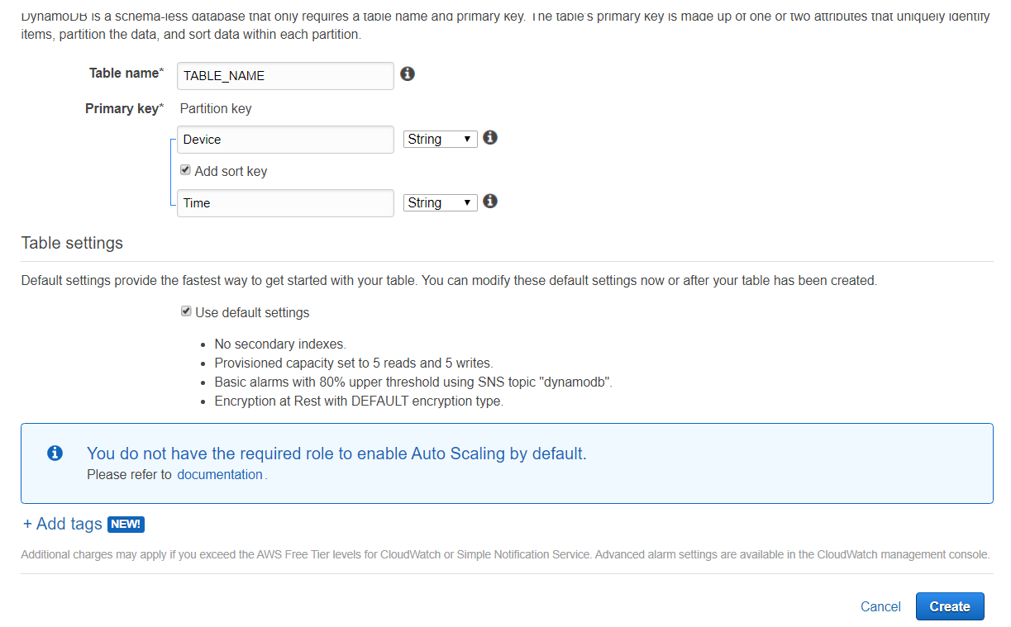1011x627 pixels.
Task: Click the info icon next to Table name
Action: (407, 74)
